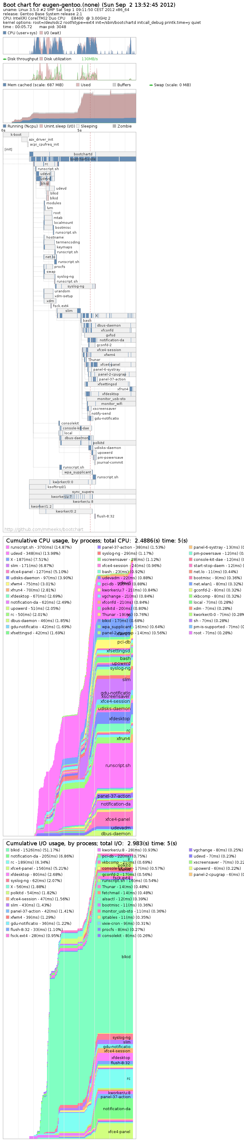This screenshot has width=244, height=1145.
Task: Click the Running (%cpu) legend swatch
Action: coord(5,126)
